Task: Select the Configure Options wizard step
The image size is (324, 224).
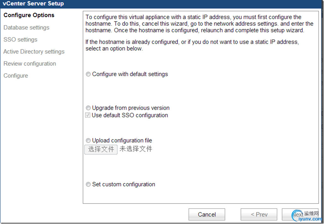Action: click(x=29, y=15)
